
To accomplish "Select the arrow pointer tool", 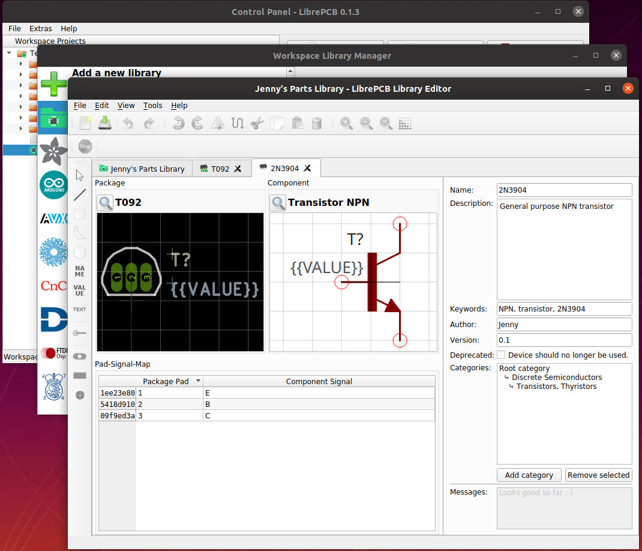I will point(80,175).
